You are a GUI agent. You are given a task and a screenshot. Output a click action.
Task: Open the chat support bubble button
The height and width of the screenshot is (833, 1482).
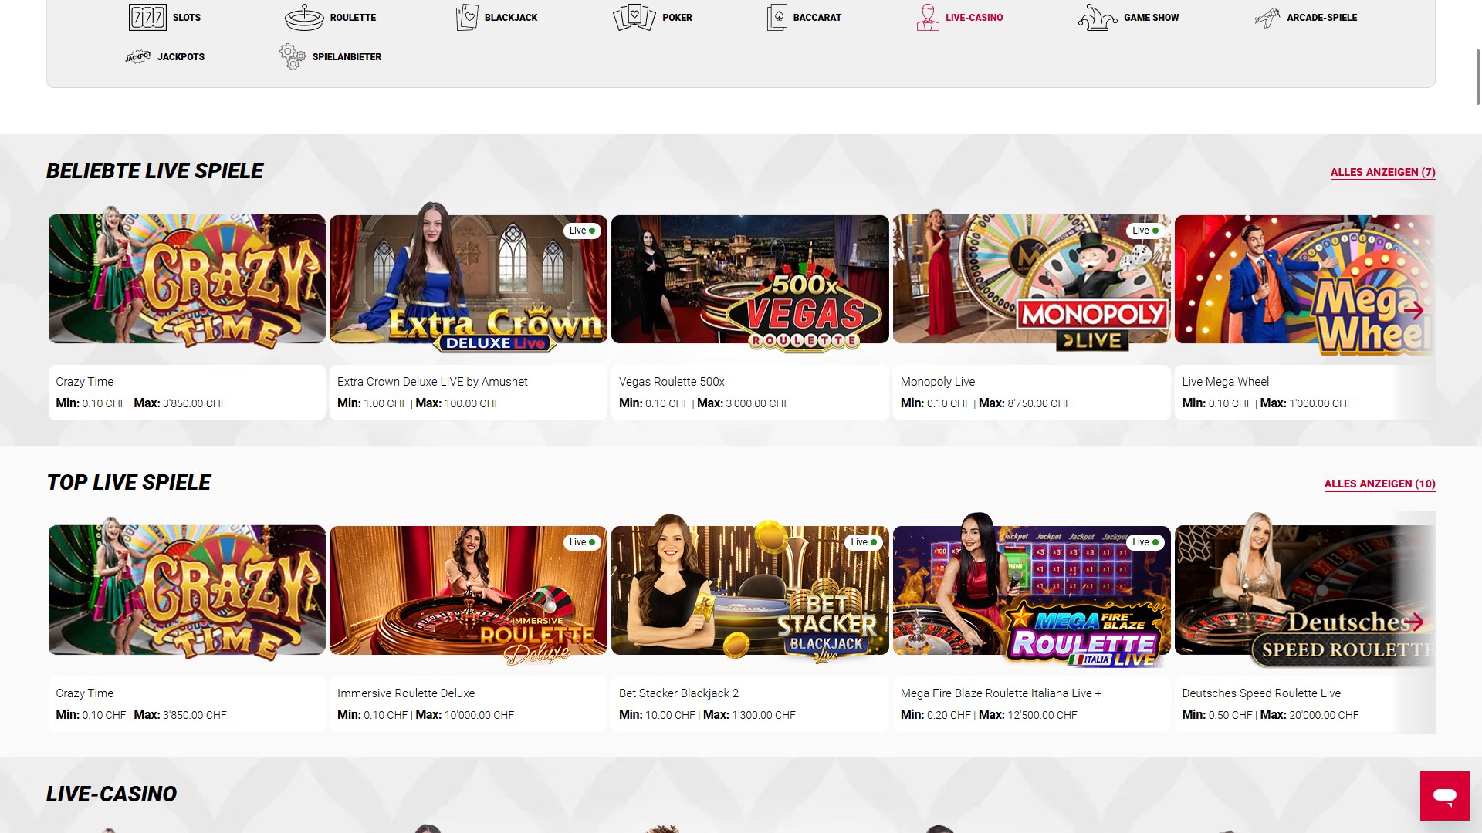(x=1445, y=796)
